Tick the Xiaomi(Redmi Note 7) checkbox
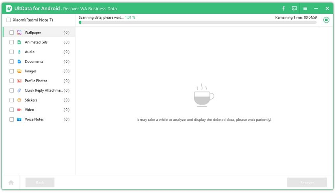 (8, 20)
